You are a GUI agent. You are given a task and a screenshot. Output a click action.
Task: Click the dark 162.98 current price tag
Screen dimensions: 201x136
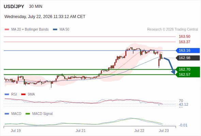tap(188, 58)
